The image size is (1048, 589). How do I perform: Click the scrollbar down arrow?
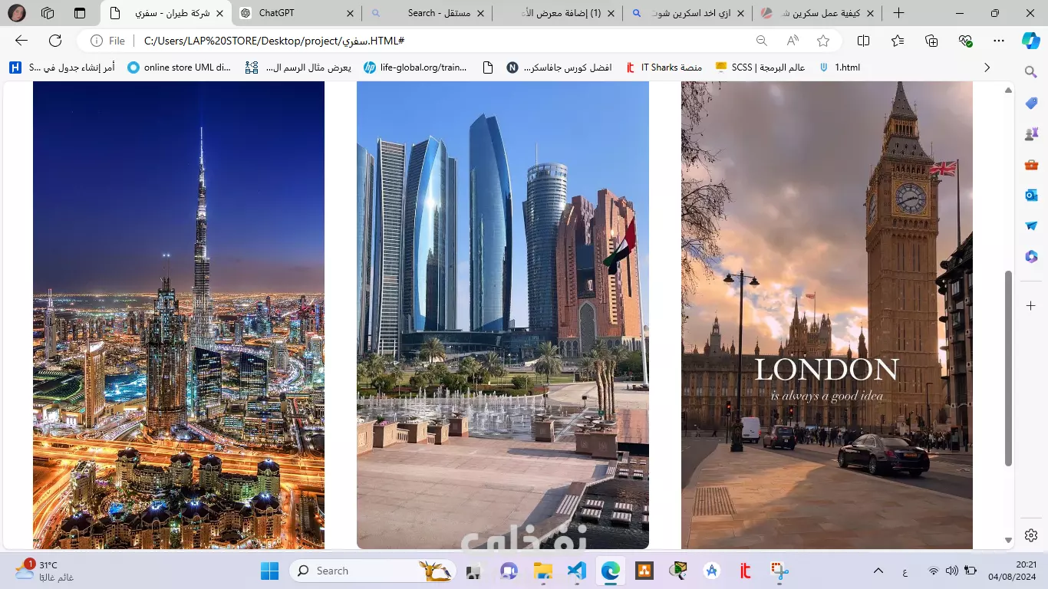coord(1009,541)
